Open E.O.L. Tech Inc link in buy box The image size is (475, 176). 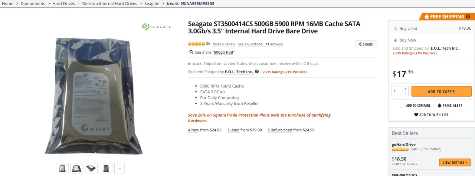[x=445, y=48]
